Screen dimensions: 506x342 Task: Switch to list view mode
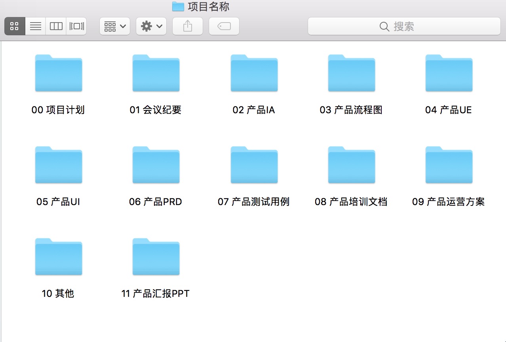[36, 27]
